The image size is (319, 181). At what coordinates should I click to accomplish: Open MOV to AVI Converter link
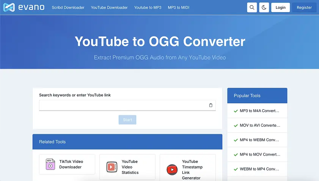tap(260, 126)
